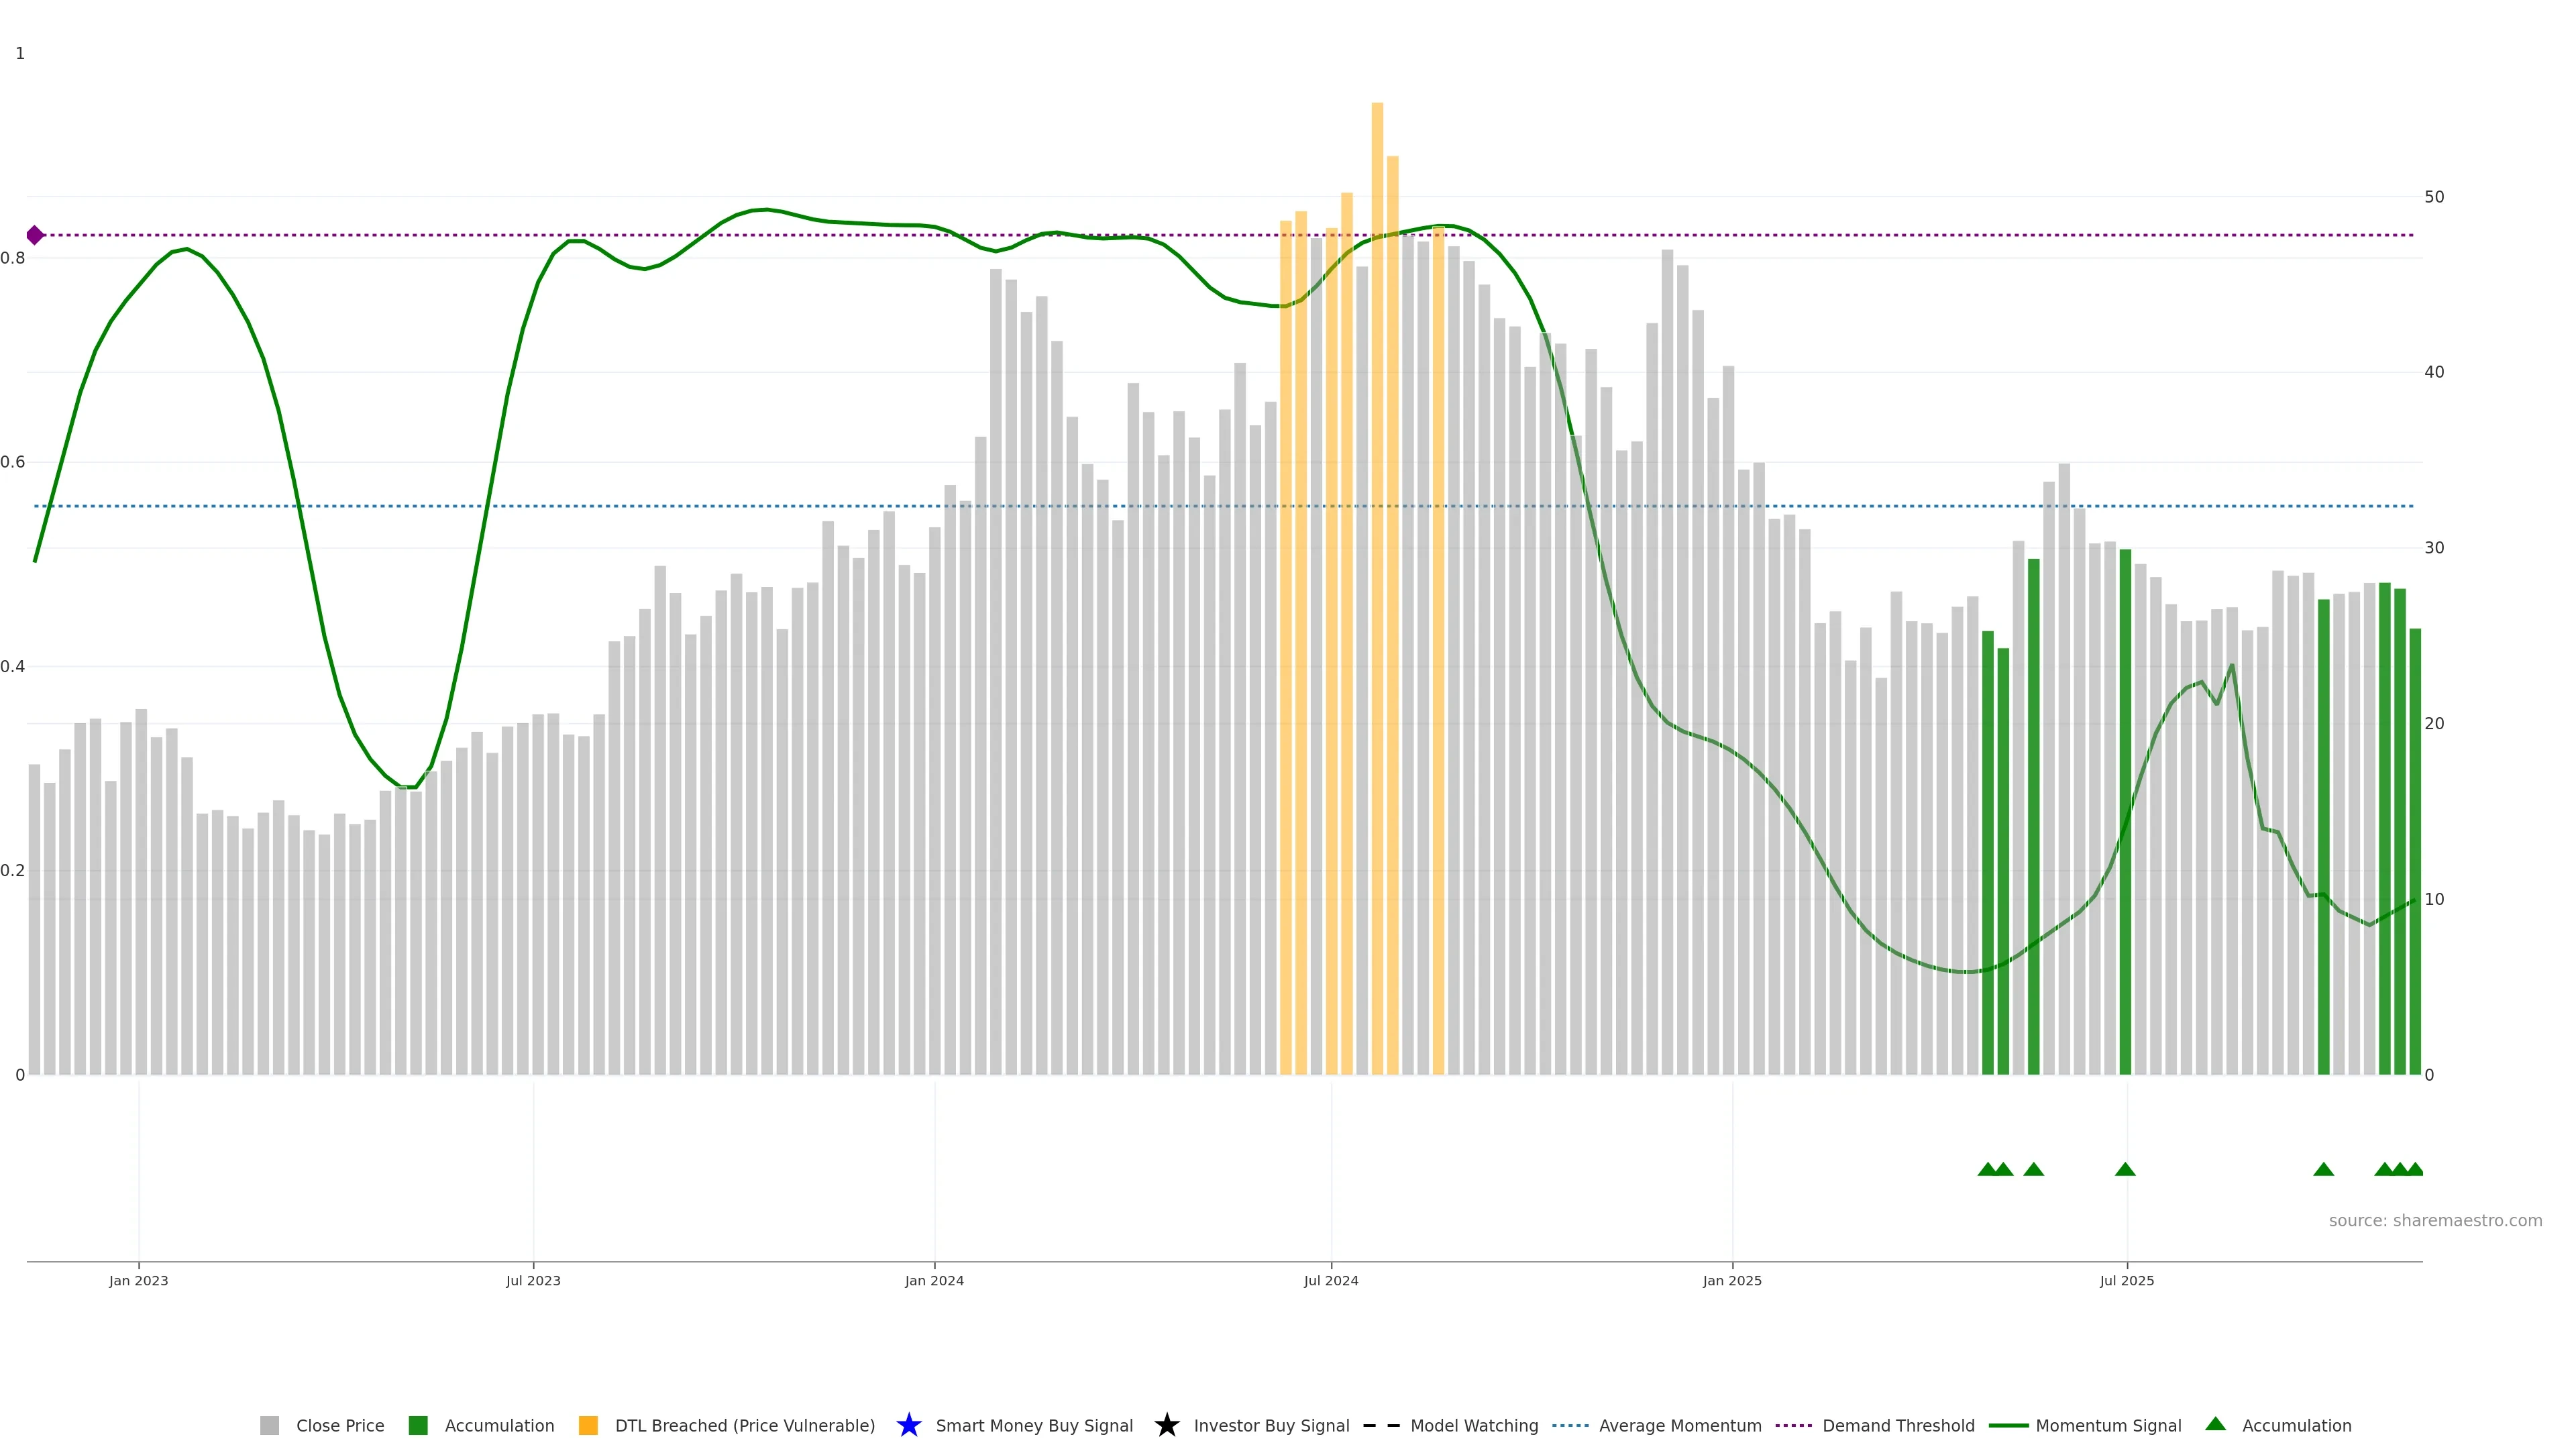The width and height of the screenshot is (2576, 1449).
Task: Click the tallest orange price bar
Action: (x=1377, y=600)
